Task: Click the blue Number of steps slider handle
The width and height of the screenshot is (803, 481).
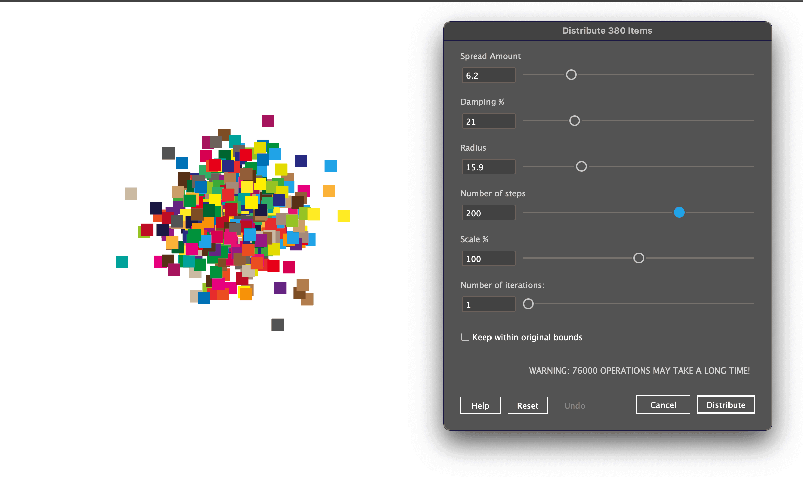Action: [679, 212]
